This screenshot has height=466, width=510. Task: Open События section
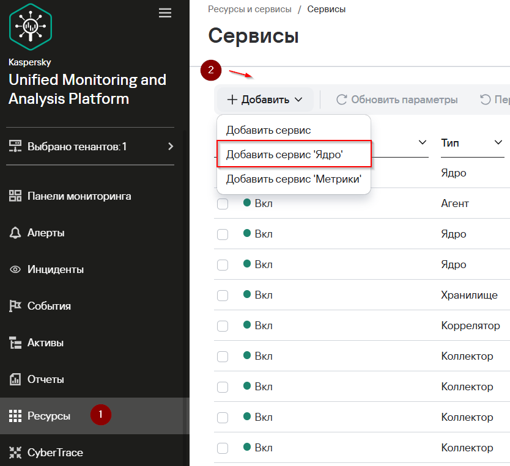tap(49, 306)
